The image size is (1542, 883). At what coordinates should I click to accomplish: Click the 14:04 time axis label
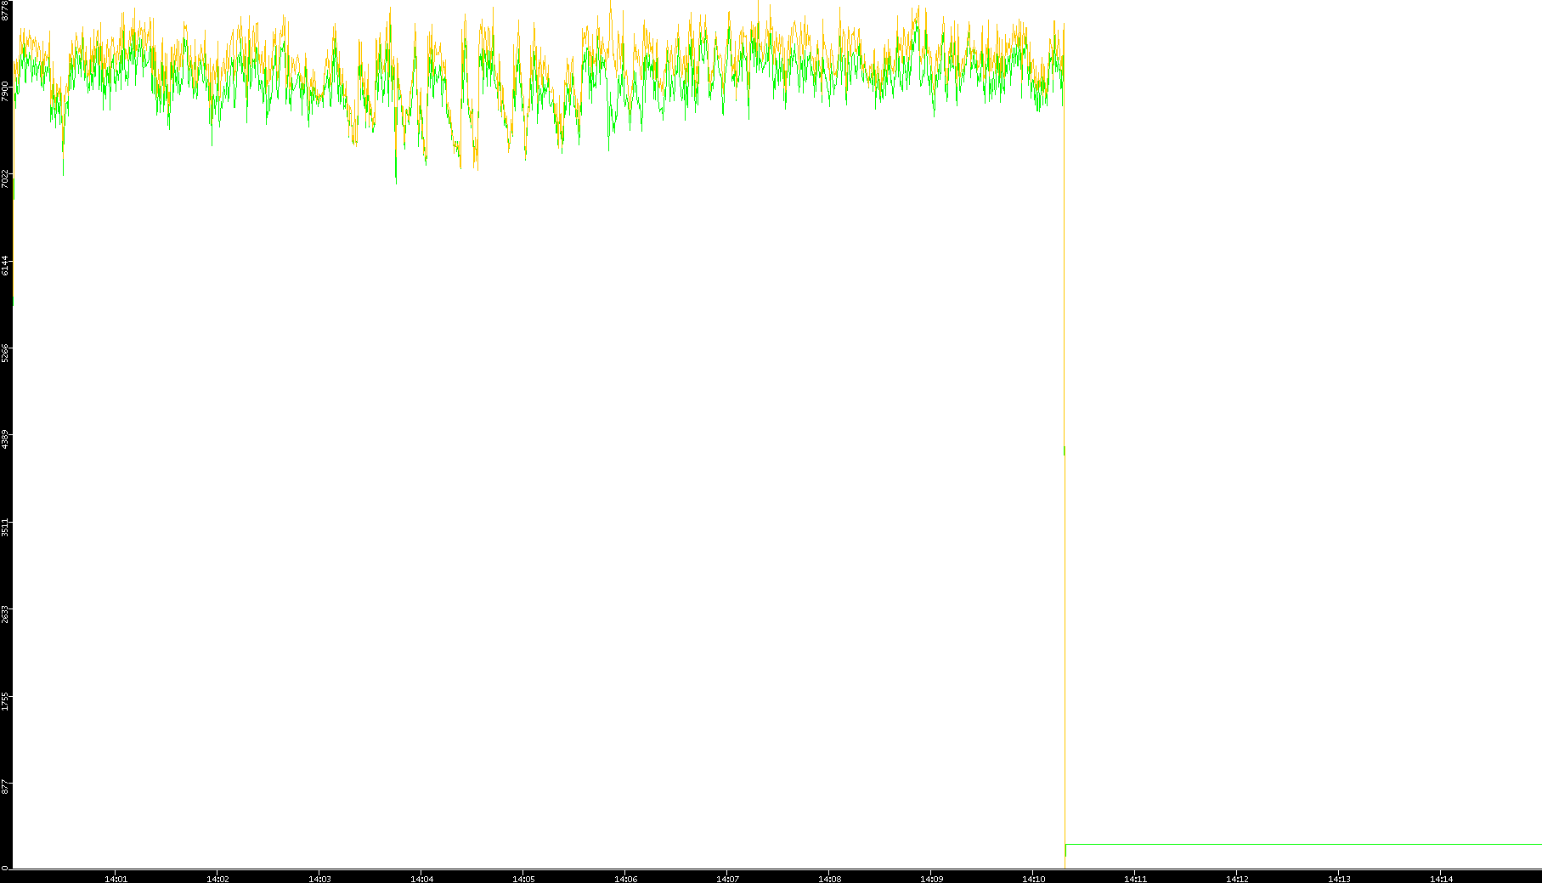tap(421, 879)
